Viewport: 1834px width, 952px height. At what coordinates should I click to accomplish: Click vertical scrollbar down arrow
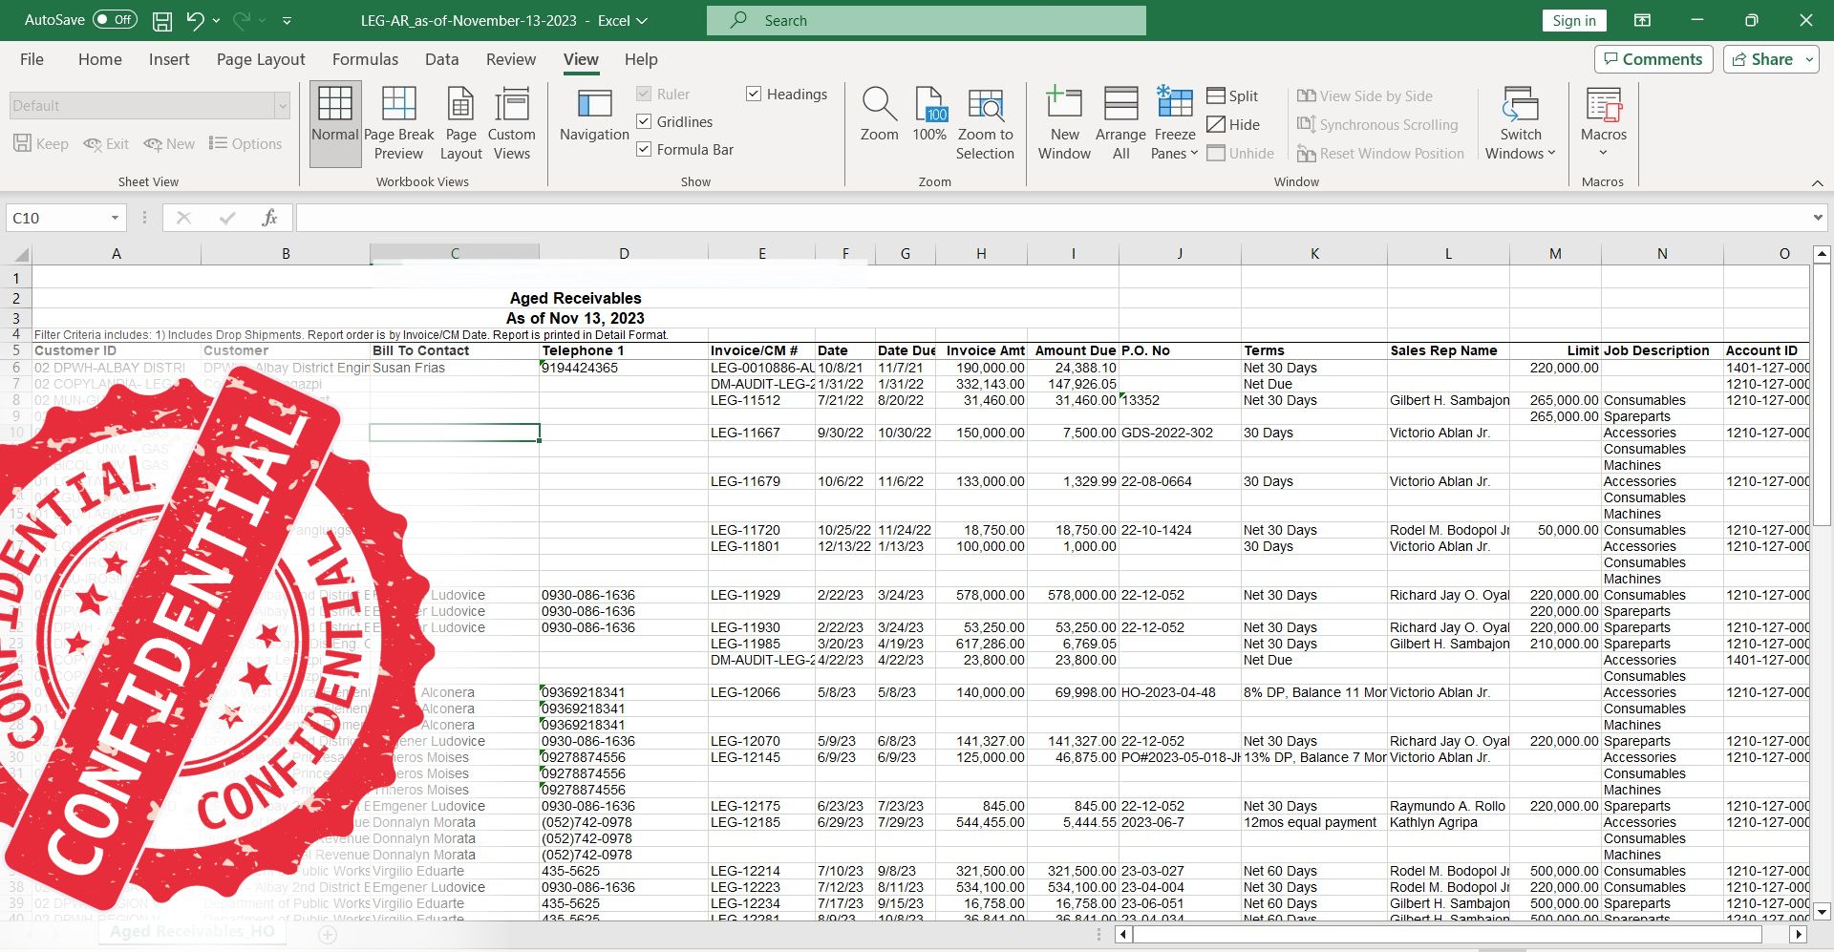1822,911
